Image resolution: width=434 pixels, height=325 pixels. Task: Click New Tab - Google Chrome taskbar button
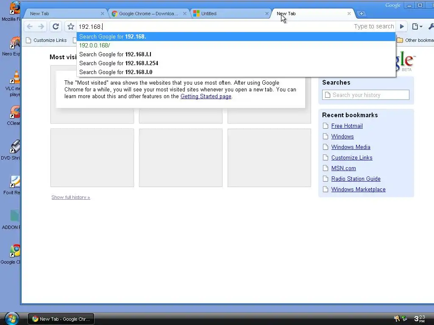[61, 319]
